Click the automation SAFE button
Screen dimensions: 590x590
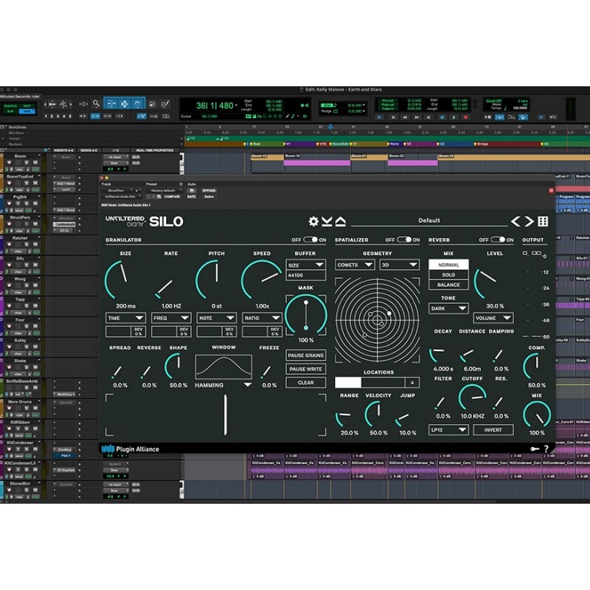[x=192, y=196]
